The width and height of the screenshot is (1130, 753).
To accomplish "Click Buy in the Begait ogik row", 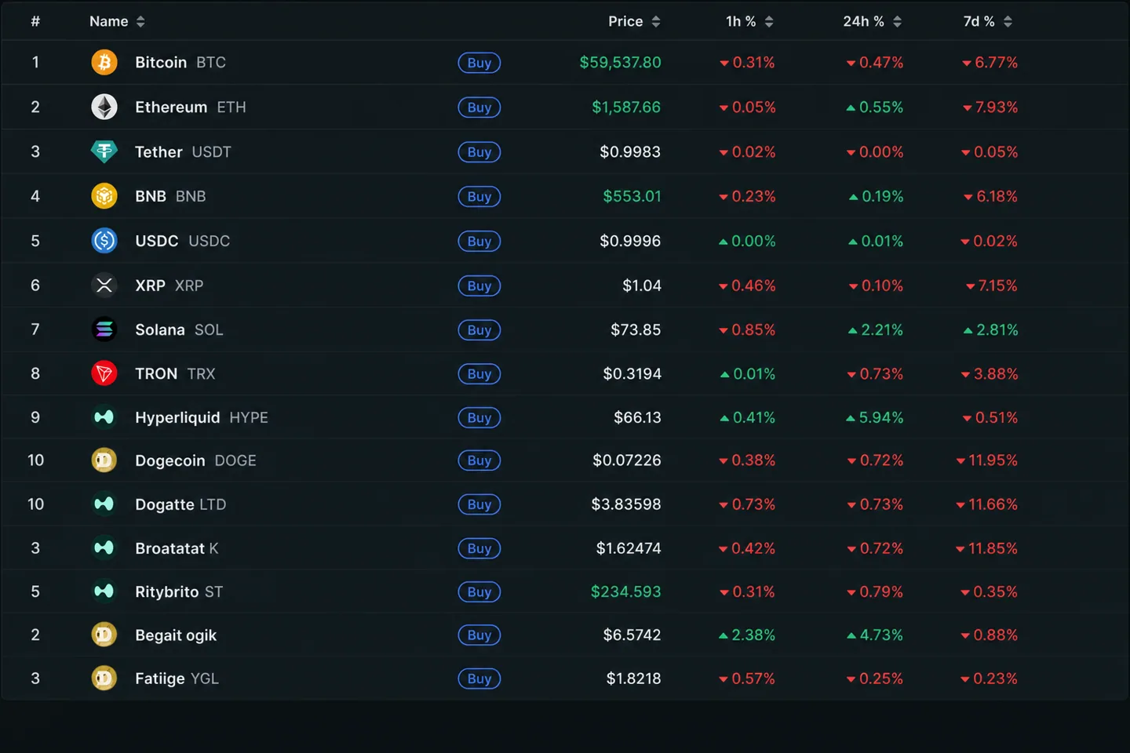I will pos(479,635).
